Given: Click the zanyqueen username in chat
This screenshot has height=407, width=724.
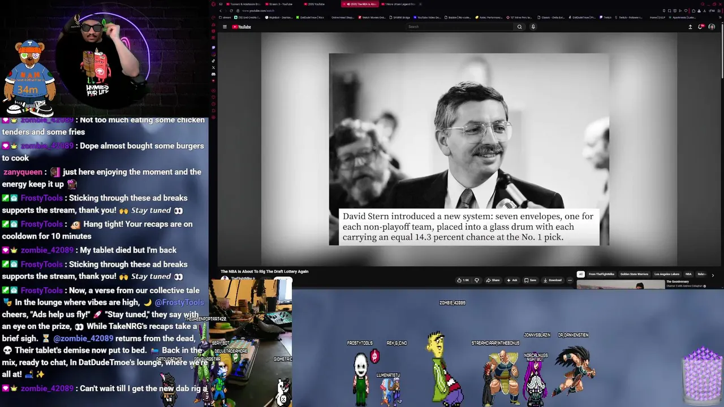Looking at the screenshot, I should [23, 172].
